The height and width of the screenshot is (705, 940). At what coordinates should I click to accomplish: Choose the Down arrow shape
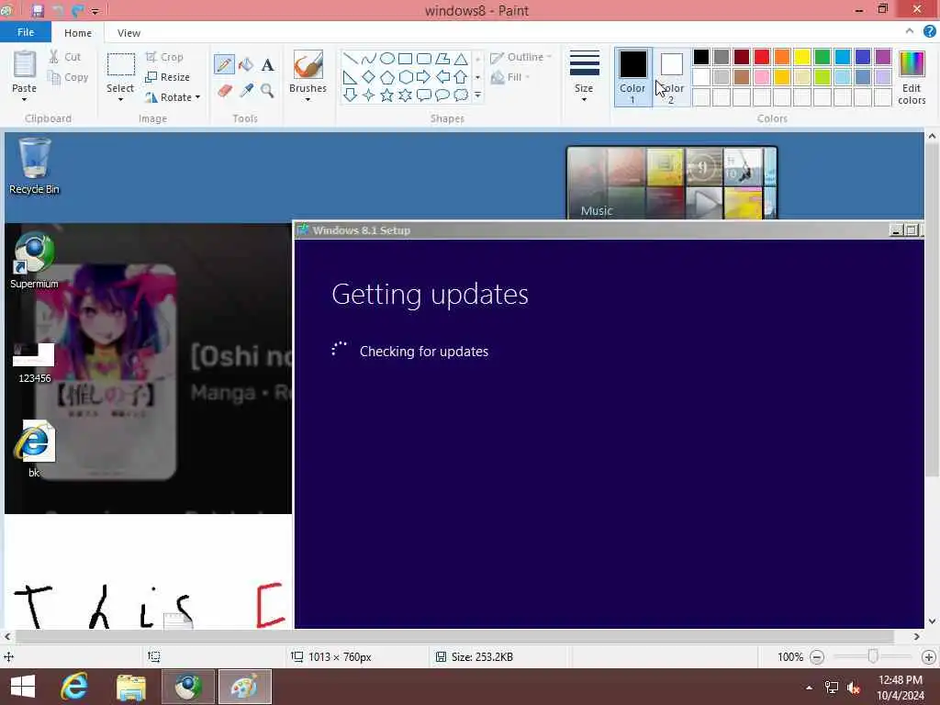click(350, 95)
